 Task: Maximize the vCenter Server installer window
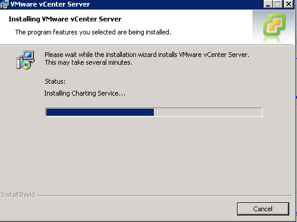coord(277,4)
